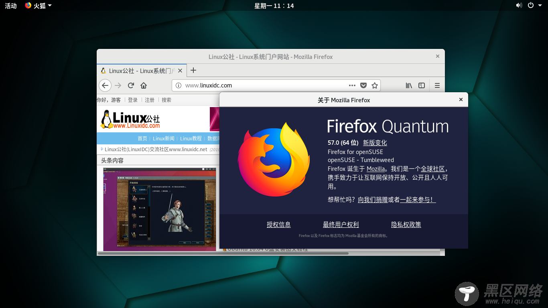548x308 pixels.
Task: Open Linux新闻 in the site navigation
Action: click(x=164, y=138)
